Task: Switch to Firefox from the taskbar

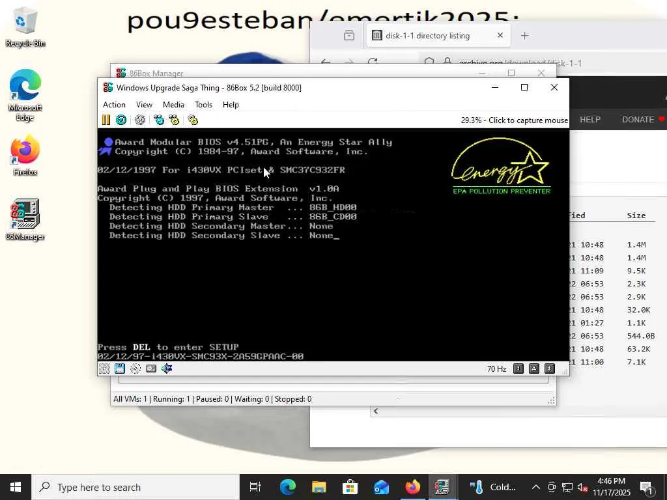Action: click(412, 487)
